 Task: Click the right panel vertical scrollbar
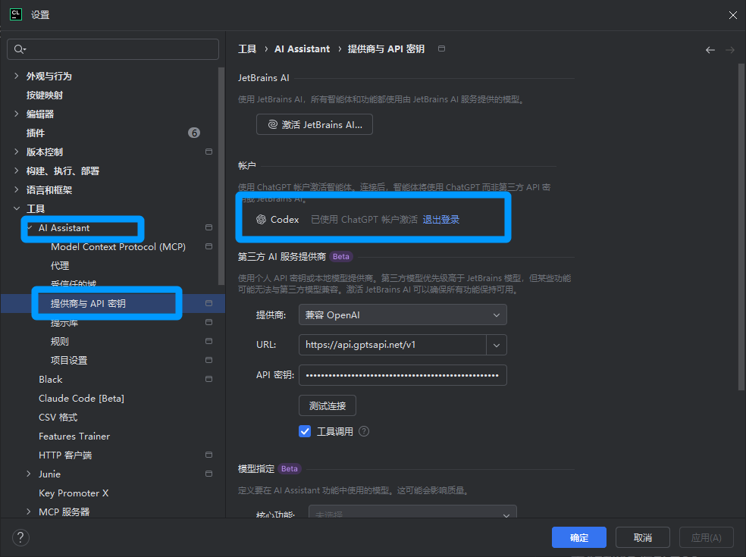741,227
